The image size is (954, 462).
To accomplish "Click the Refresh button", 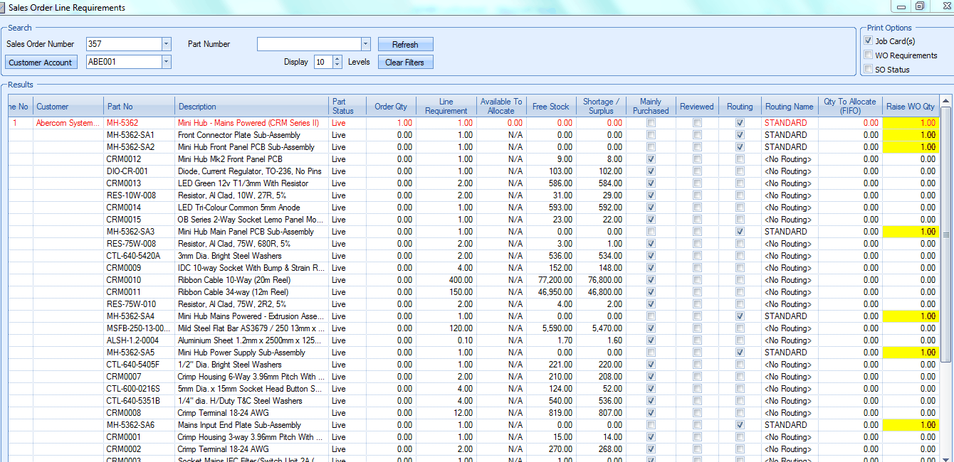I will 405,44.
